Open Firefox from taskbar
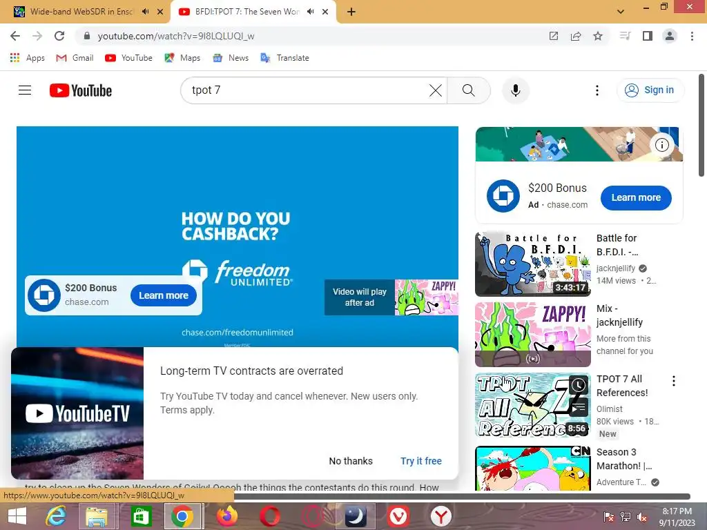The height and width of the screenshot is (530, 707). (x=226, y=516)
